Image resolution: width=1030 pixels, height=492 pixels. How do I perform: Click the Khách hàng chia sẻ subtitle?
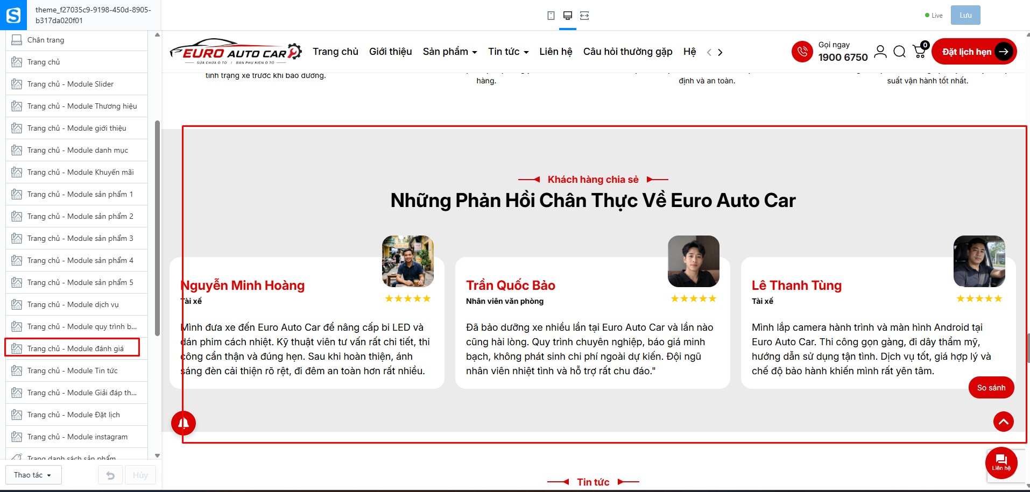pos(593,180)
